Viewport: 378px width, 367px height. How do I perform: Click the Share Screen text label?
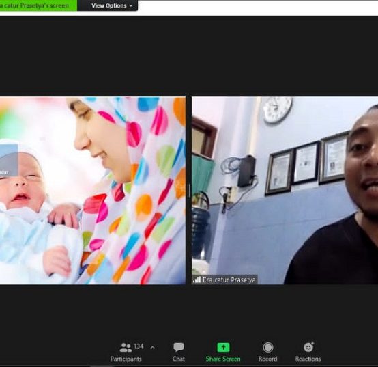tap(223, 359)
